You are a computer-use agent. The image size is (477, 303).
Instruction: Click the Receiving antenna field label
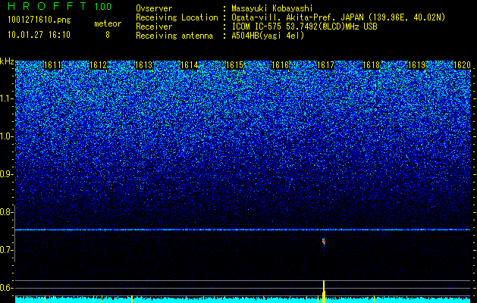click(174, 36)
